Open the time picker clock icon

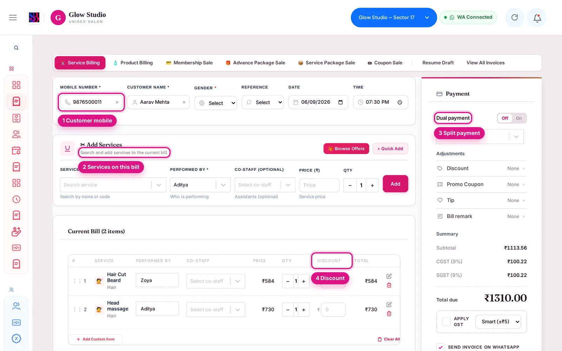pyautogui.click(x=400, y=102)
